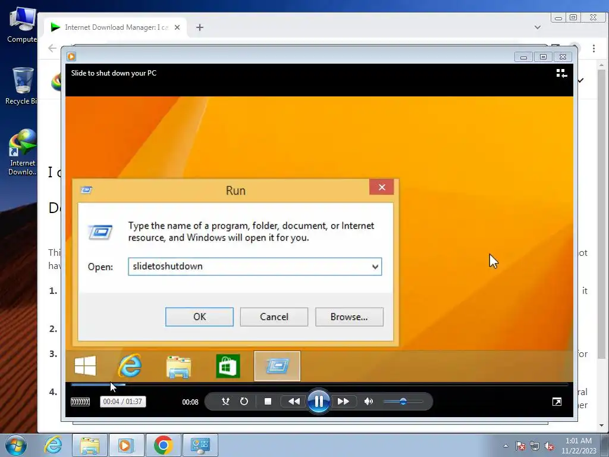Click the Action Center flag tray icon
Image resolution: width=609 pixels, height=457 pixels.
(x=520, y=446)
